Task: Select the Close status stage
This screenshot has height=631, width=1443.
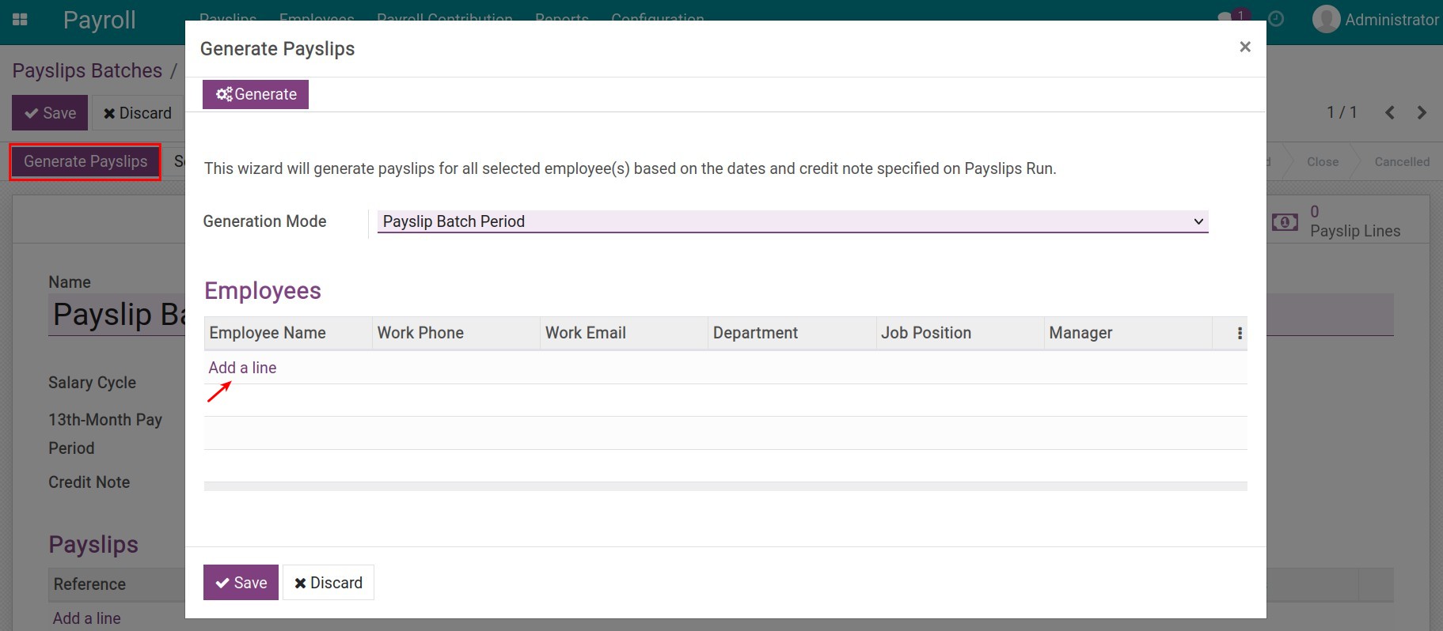Action: coord(1322,161)
